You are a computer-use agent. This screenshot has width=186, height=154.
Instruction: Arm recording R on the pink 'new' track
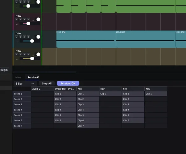pos(28,19)
